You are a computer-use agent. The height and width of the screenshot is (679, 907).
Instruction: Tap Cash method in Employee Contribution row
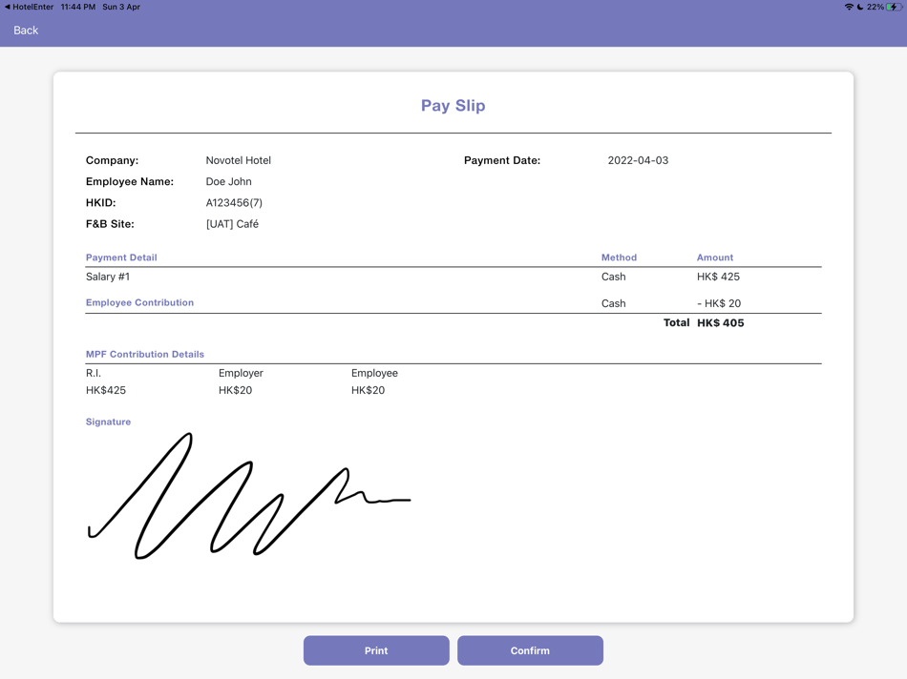613,303
